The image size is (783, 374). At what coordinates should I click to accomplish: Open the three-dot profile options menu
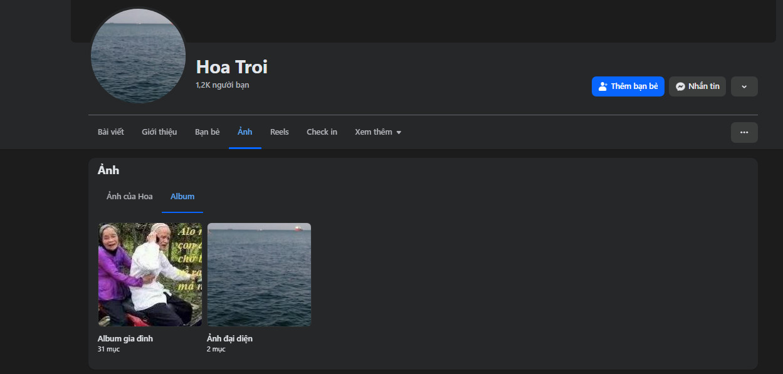(x=744, y=132)
